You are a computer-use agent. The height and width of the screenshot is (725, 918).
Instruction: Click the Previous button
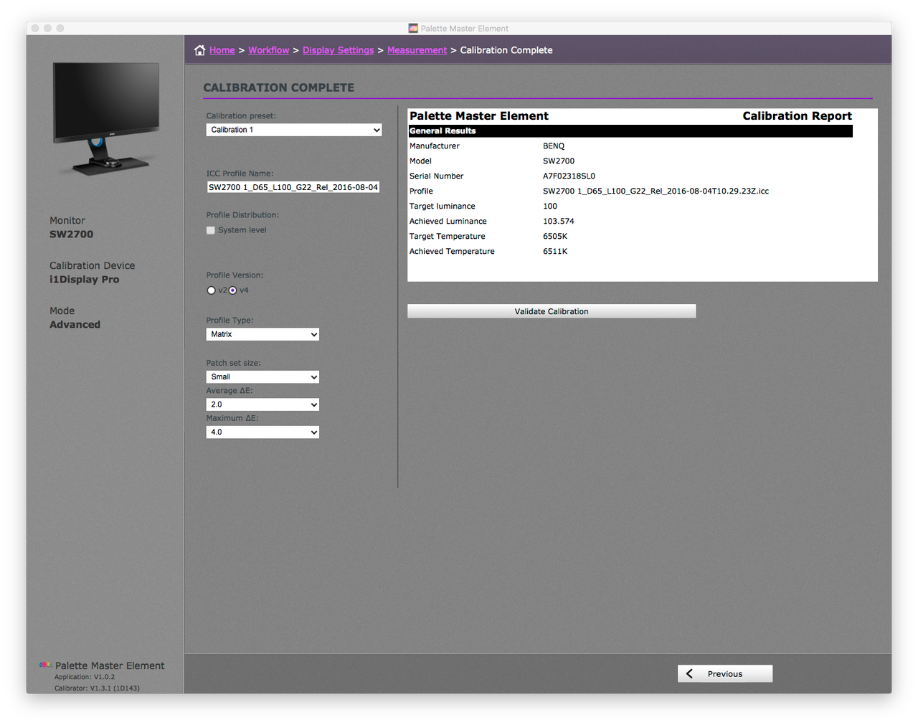click(725, 674)
